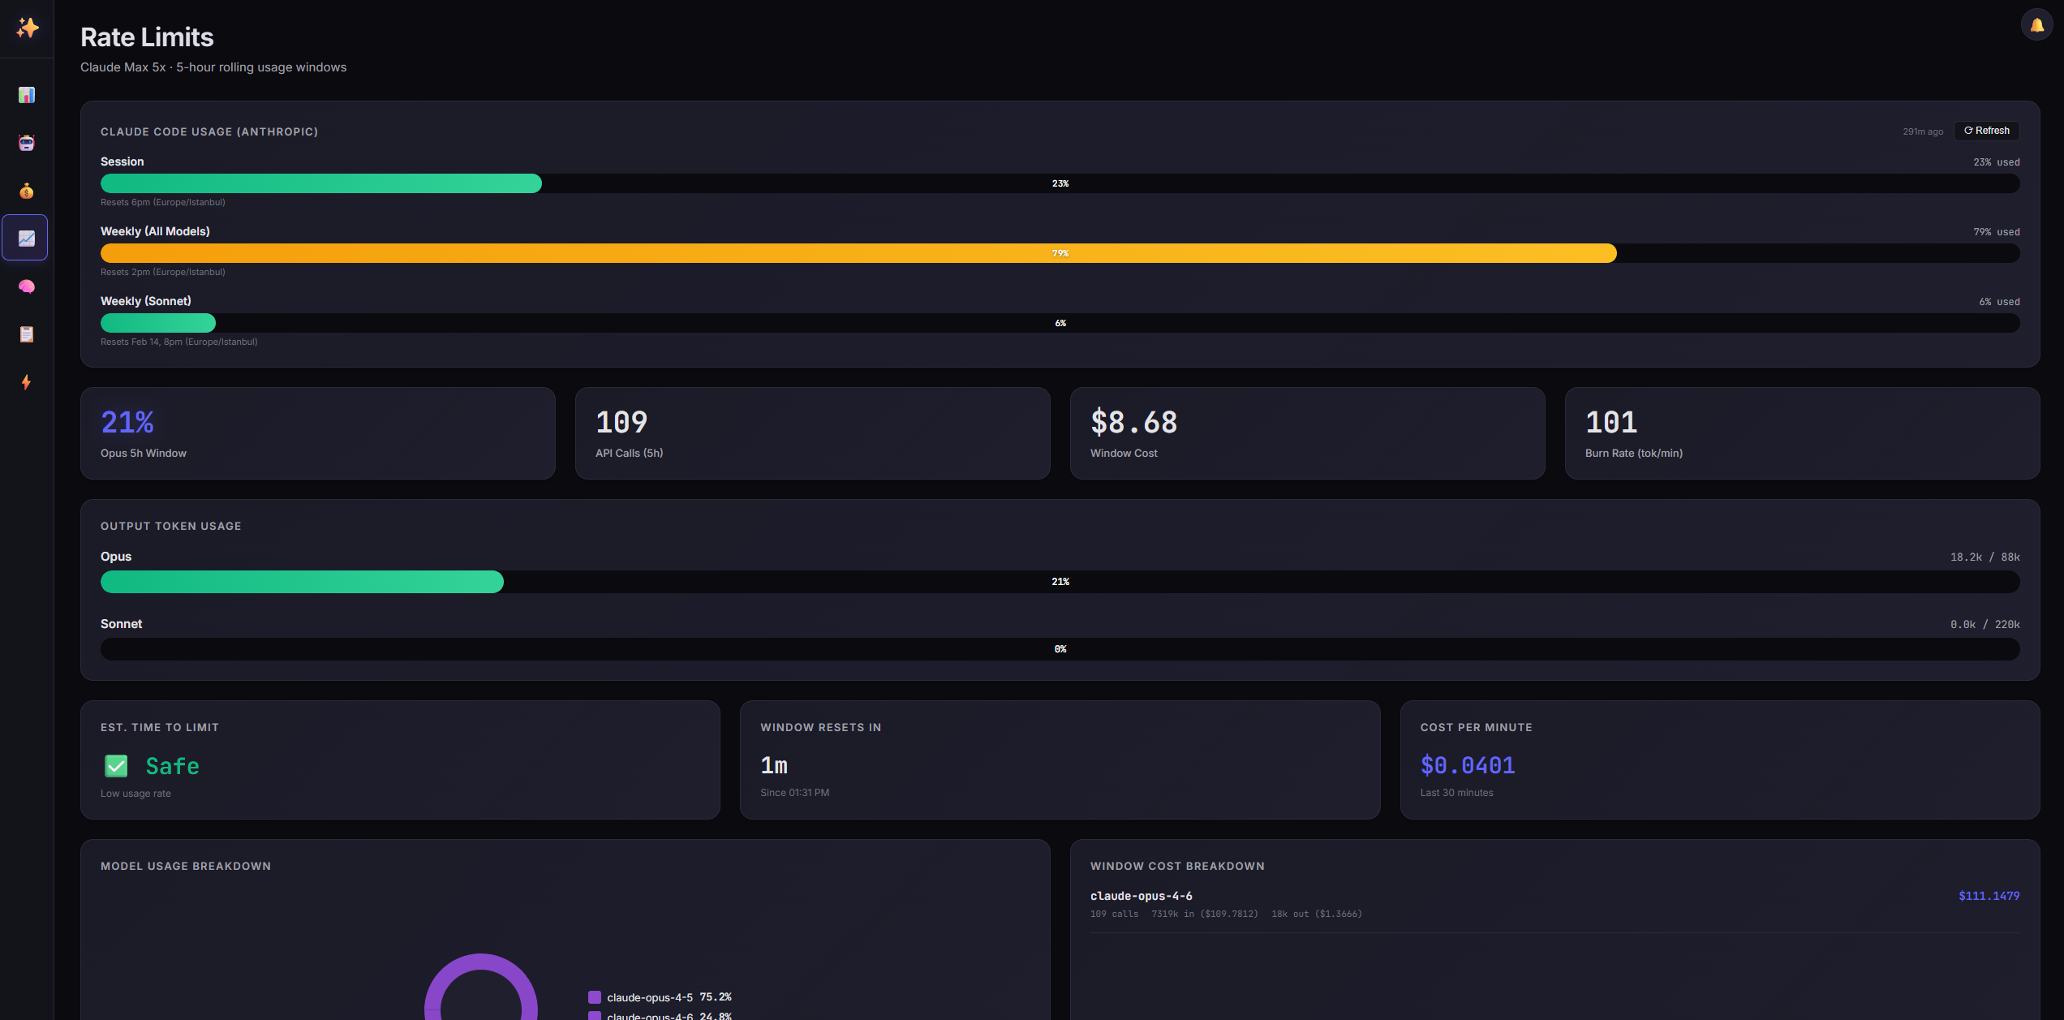Image resolution: width=2064 pixels, height=1020 pixels.
Task: Click the green Safe checkmark icon
Action: coord(116,766)
